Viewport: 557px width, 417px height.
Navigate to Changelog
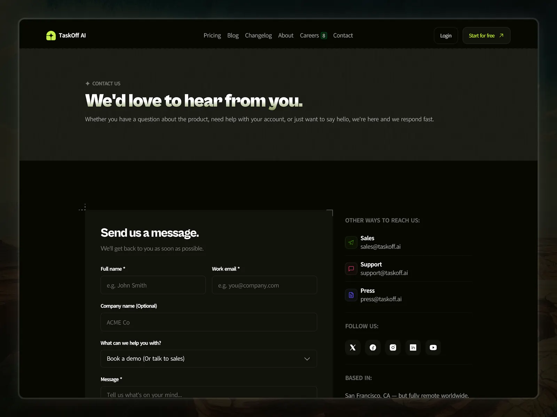tap(258, 35)
